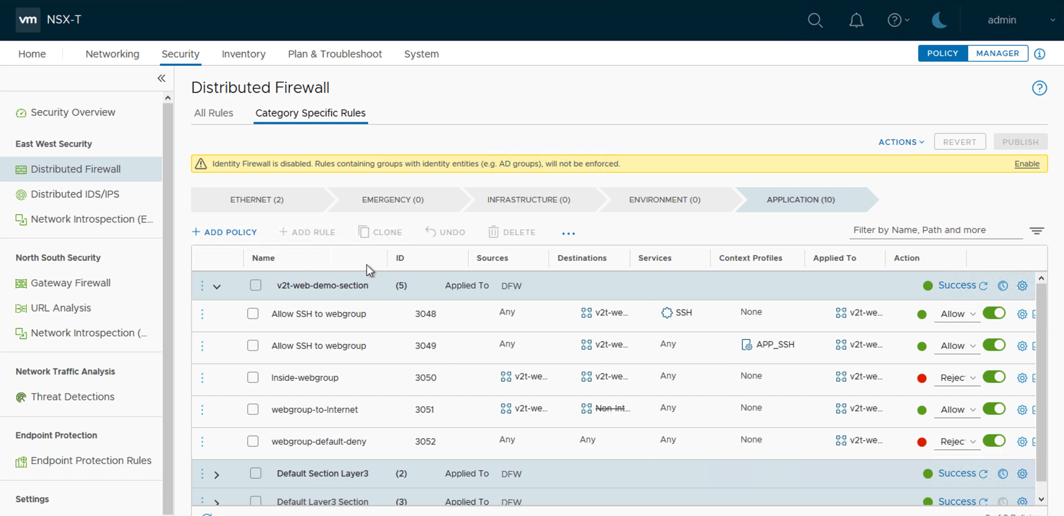Click the info icon next to MANAGER
The width and height of the screenshot is (1064, 516).
click(1039, 54)
